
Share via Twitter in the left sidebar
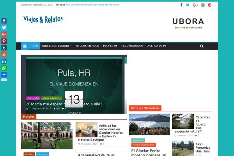(x=4, y=27)
